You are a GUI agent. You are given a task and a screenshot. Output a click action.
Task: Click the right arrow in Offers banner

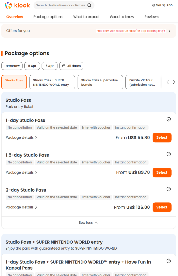pos(169,31)
